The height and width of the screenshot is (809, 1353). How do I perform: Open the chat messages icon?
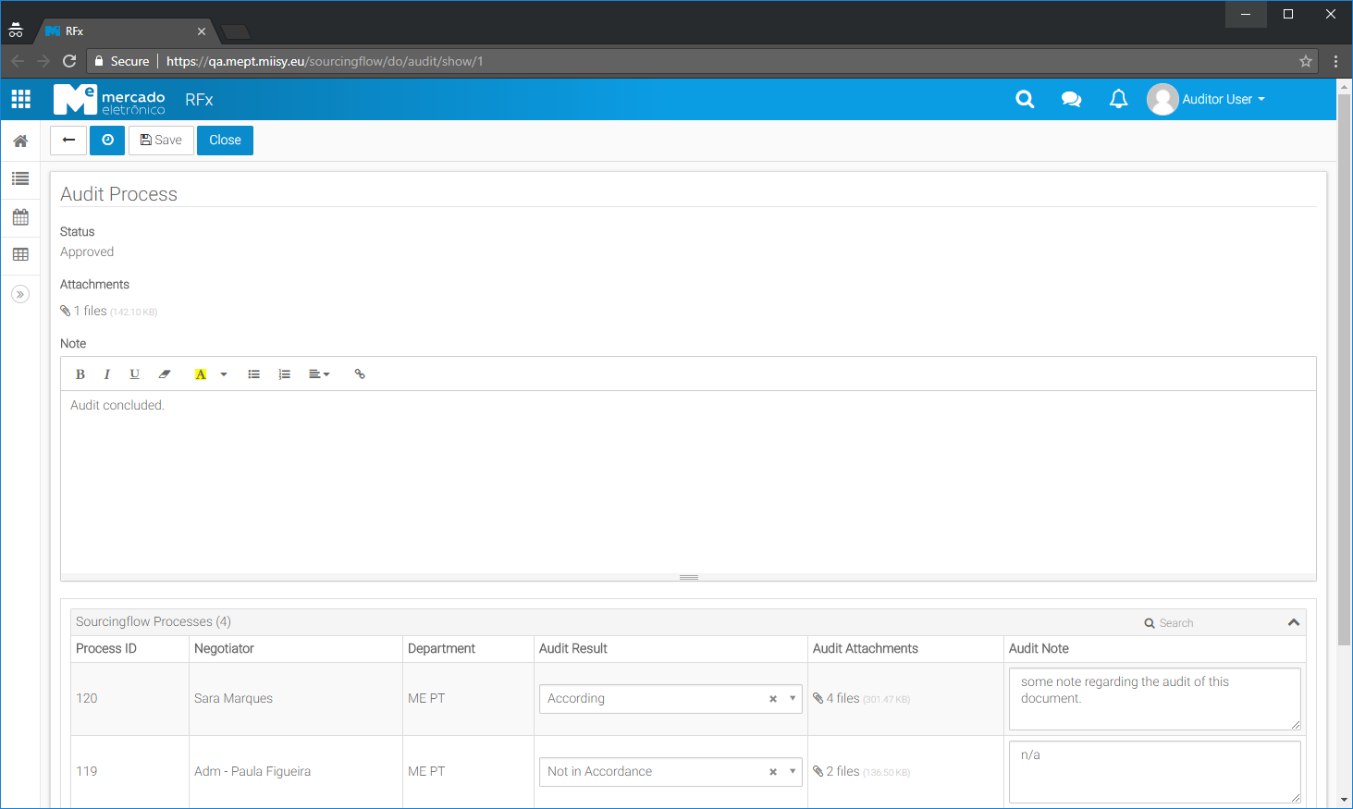pyautogui.click(x=1071, y=99)
